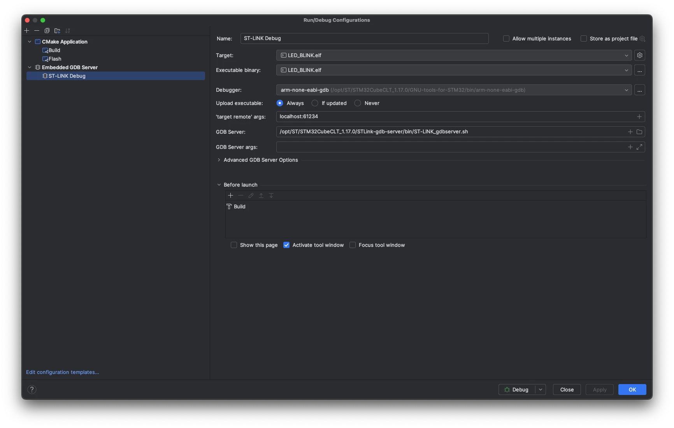The width and height of the screenshot is (674, 428).
Task: Remove the Before launch task
Action: point(240,196)
